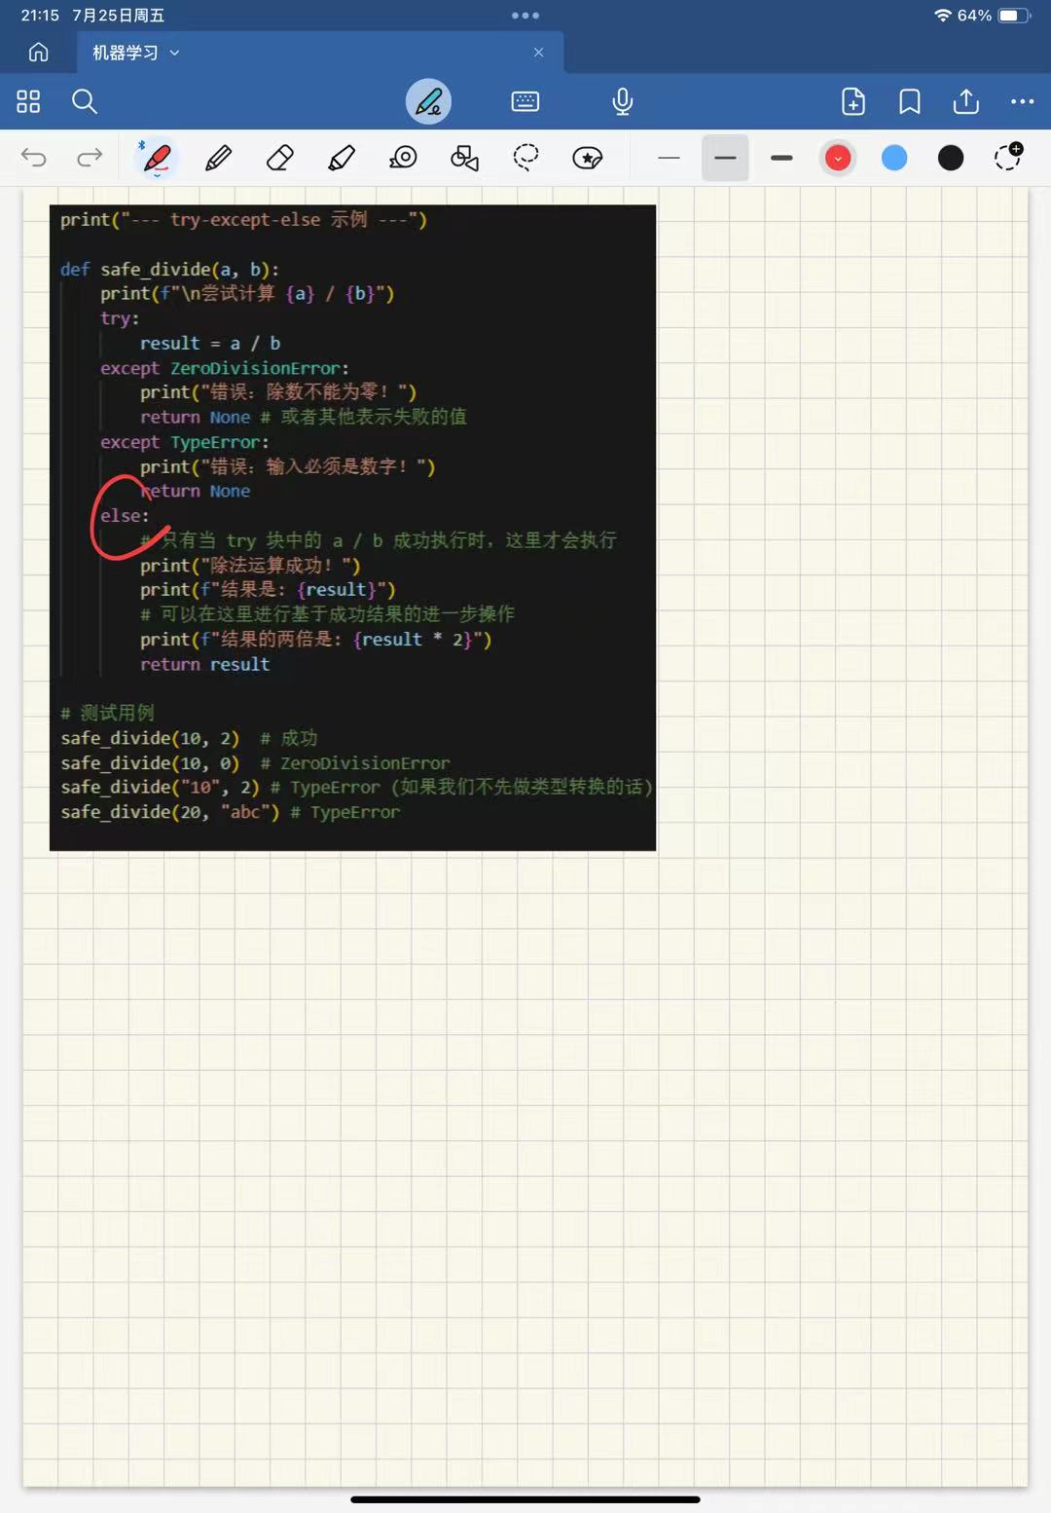
Task: Open the stickers and elements tool
Action: (x=588, y=158)
